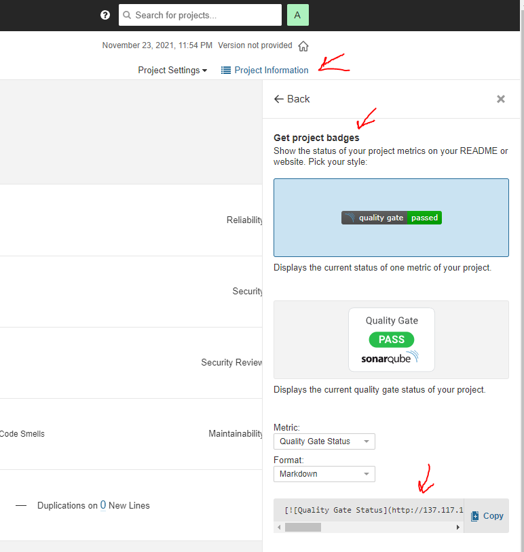Screen dimensions: 524x552
Task: Click the snippet horizontal scrollbar thumb
Action: tap(303, 528)
